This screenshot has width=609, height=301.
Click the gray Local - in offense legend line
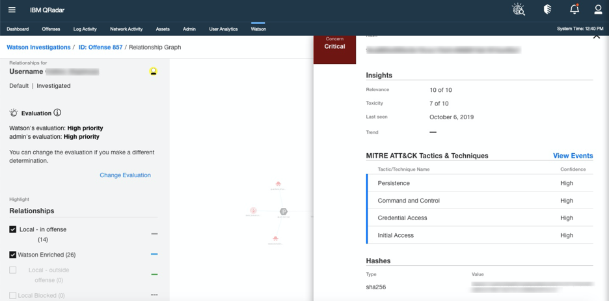(154, 234)
